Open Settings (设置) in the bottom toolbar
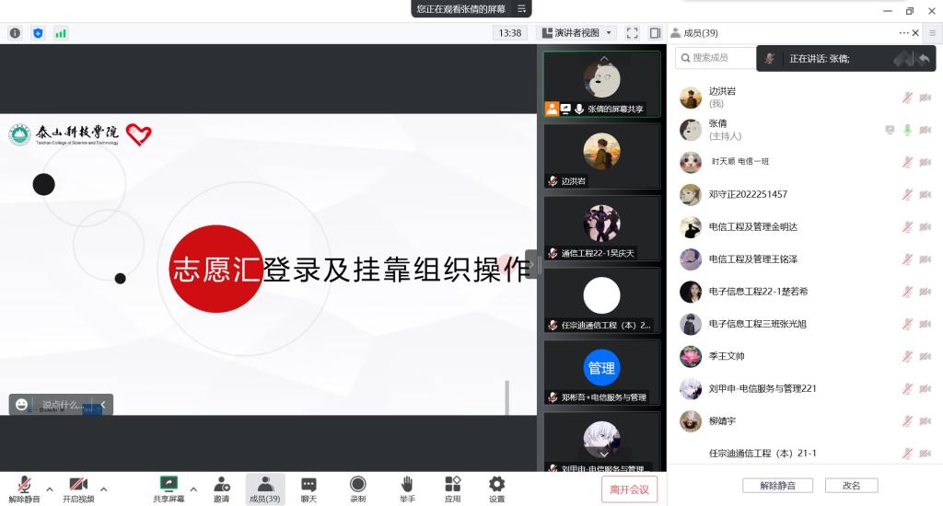 pos(496,489)
